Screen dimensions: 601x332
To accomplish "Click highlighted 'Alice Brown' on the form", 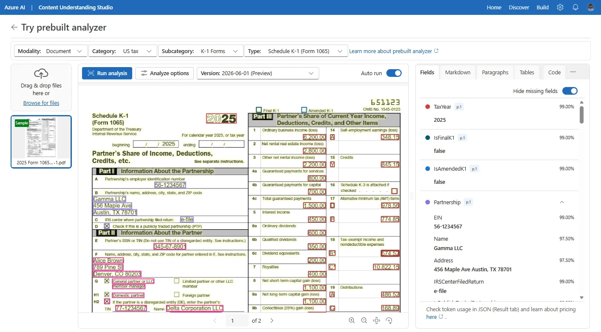I will tap(108, 261).
